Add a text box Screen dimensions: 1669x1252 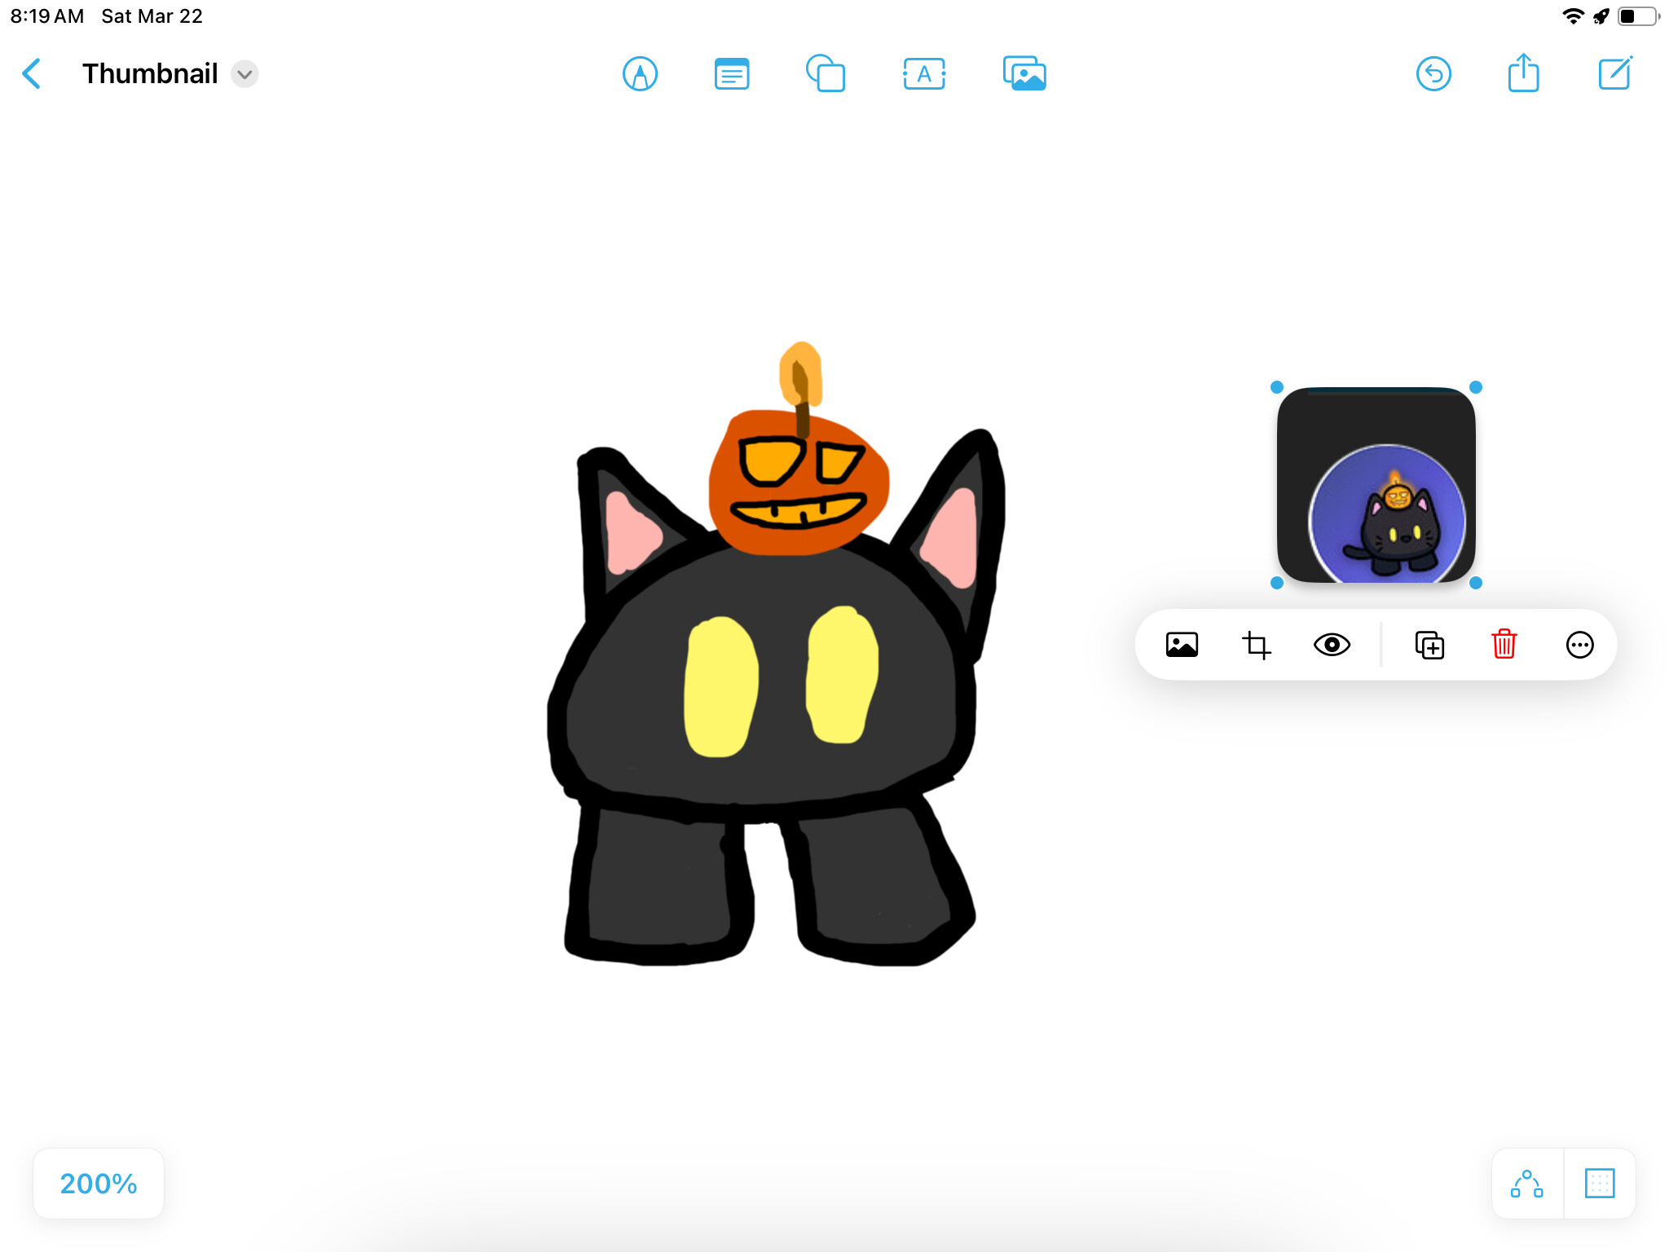point(924,74)
